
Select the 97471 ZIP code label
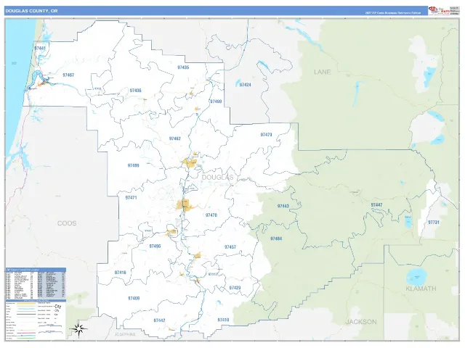[131, 198]
